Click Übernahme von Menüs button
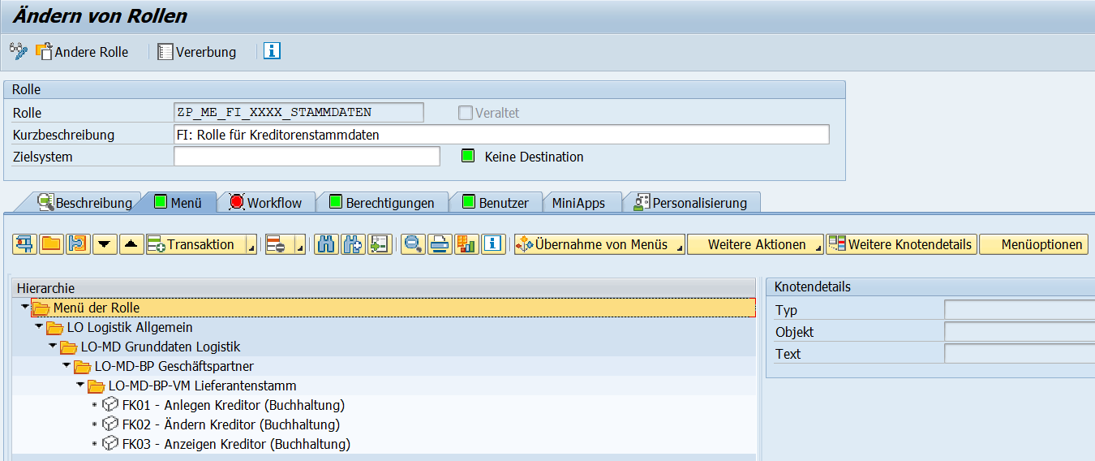 594,244
